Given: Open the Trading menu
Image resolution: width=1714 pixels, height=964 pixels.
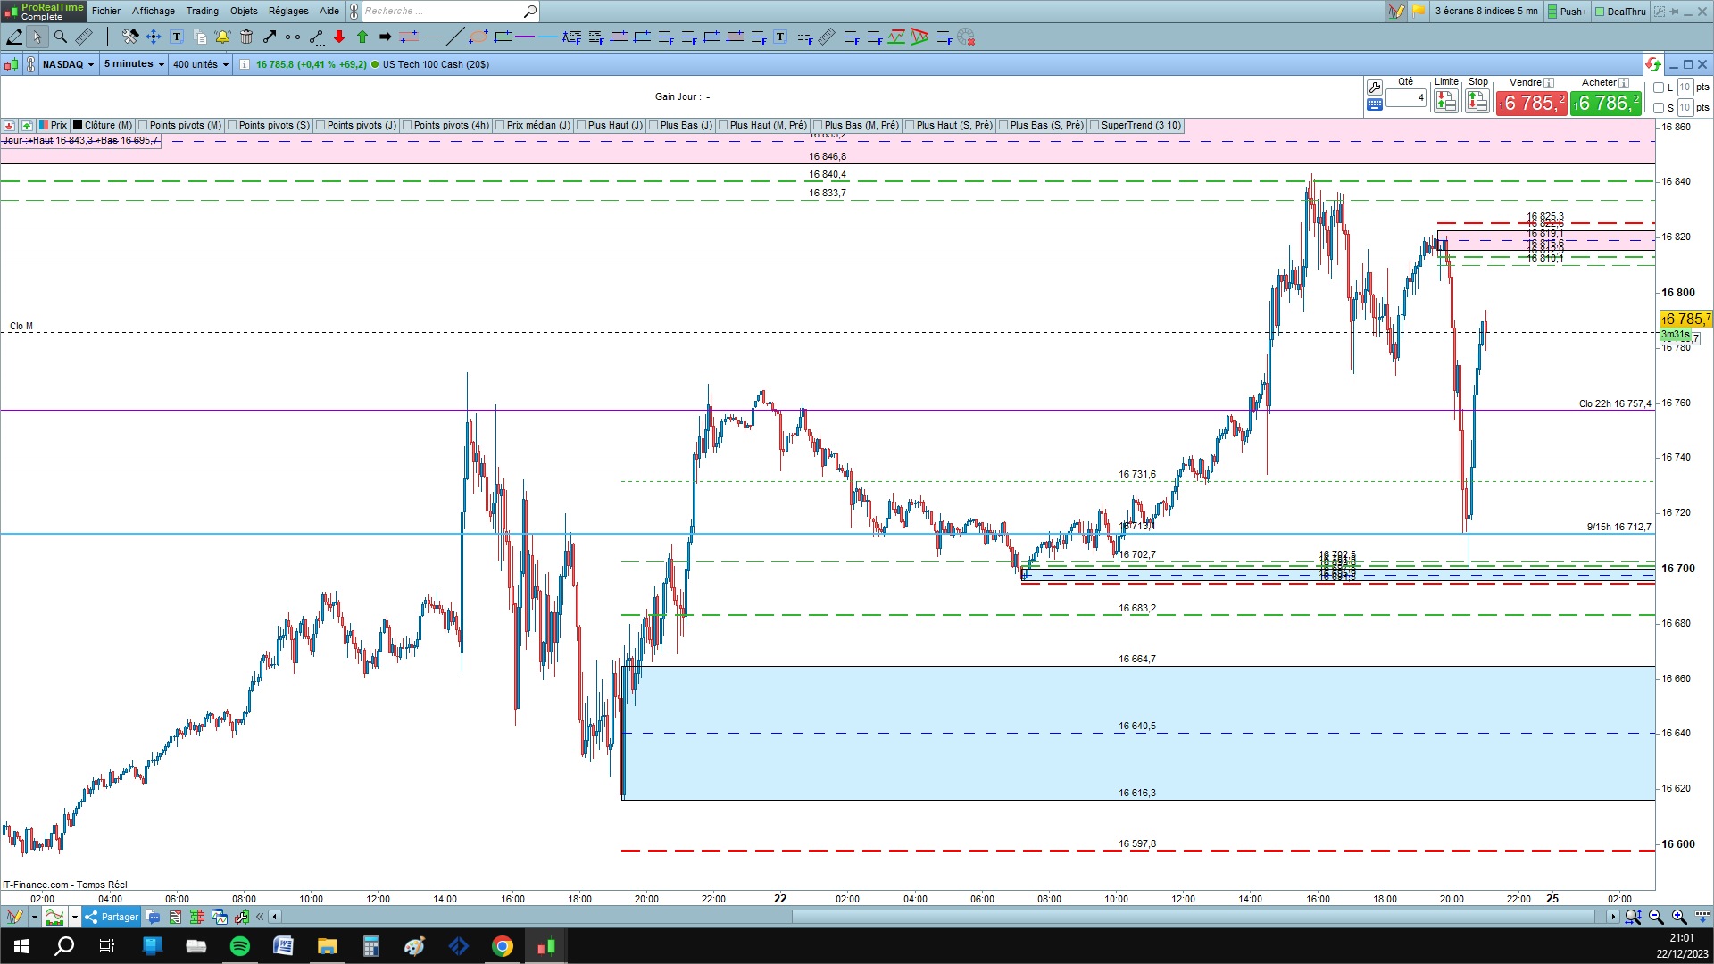Looking at the screenshot, I should (202, 11).
